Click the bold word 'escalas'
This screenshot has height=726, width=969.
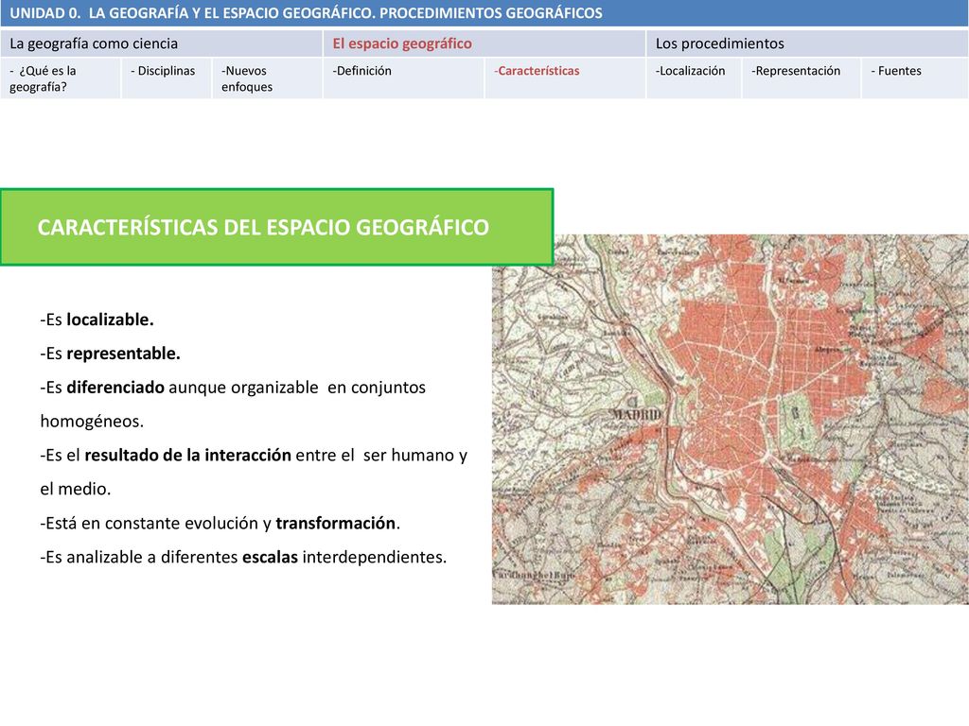pos(270,558)
